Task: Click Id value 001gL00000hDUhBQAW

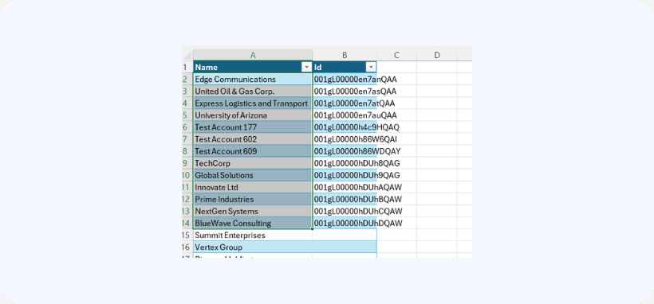Action: pos(358,200)
